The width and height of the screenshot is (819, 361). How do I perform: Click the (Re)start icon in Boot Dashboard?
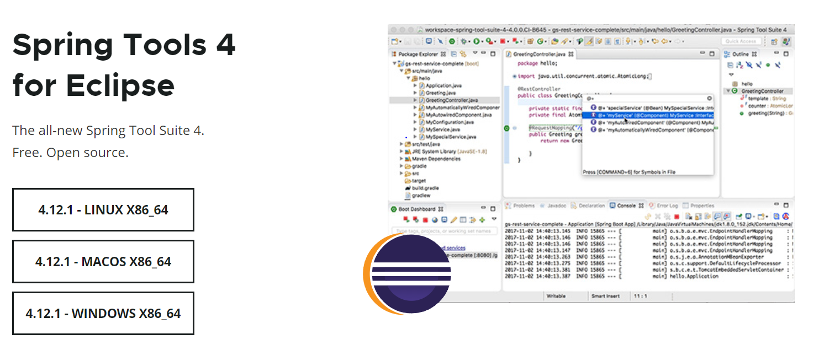click(x=406, y=220)
